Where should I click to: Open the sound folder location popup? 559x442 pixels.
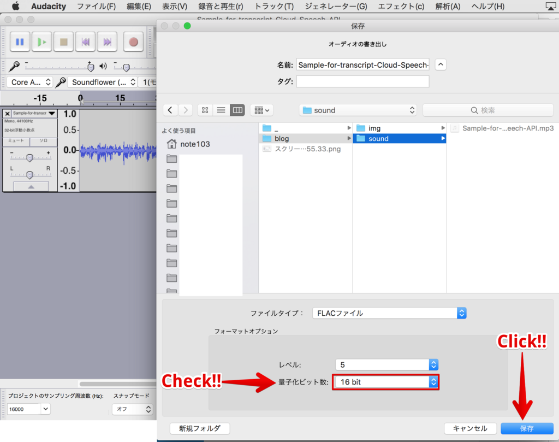(358, 110)
